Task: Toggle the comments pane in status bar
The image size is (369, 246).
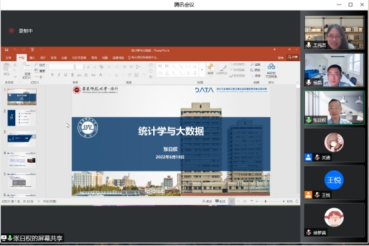Action: click(220, 201)
